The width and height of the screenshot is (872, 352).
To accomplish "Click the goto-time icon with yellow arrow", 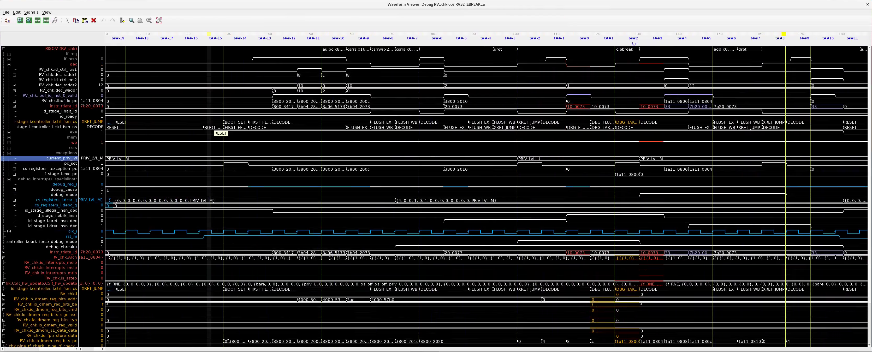I will 123,21.
